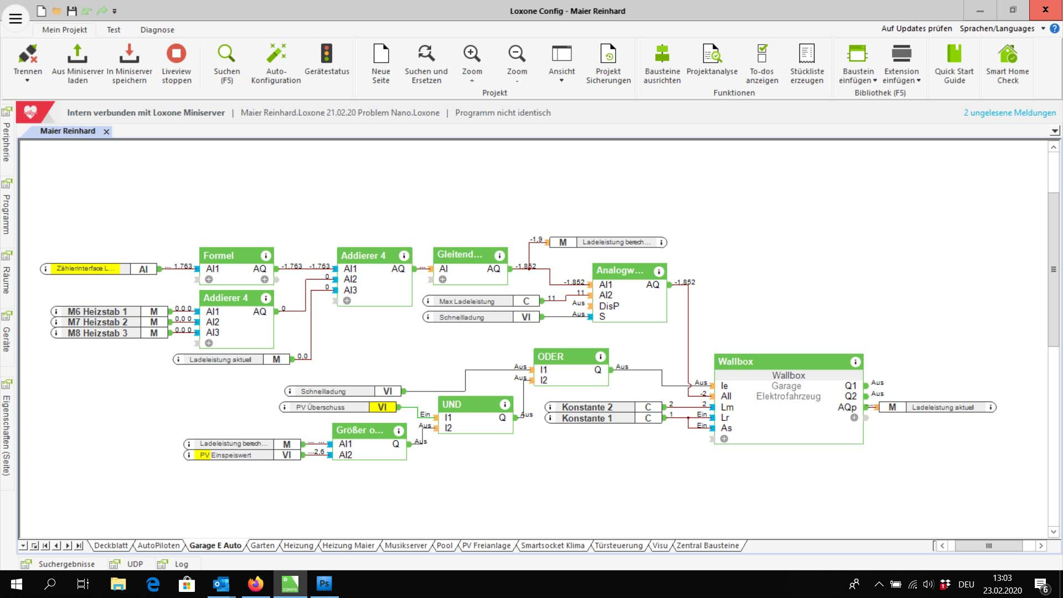Click In Miniserver speichern icon
This screenshot has width=1063, height=598.
129,54
